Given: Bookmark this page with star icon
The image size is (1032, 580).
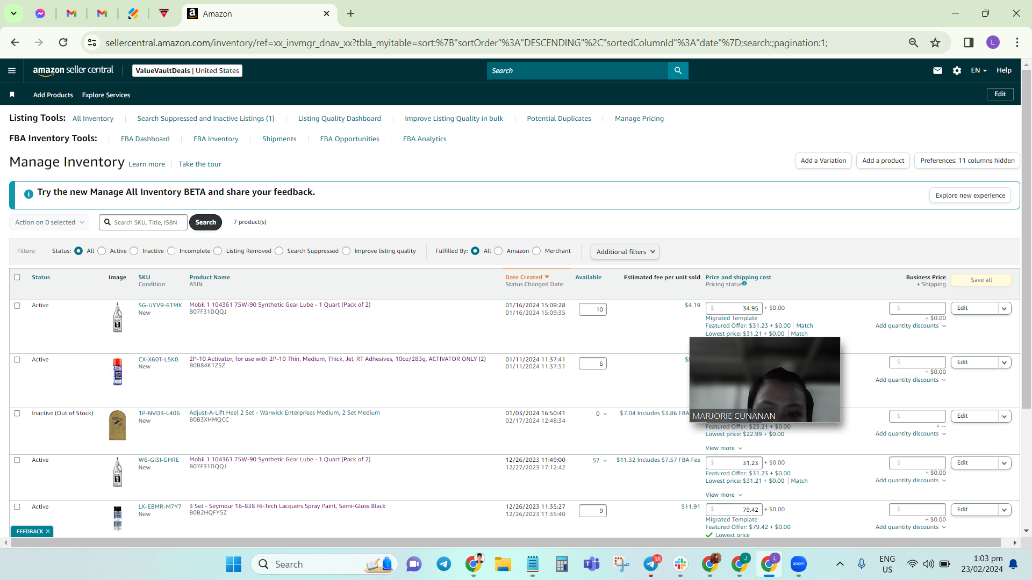Looking at the screenshot, I should (935, 42).
